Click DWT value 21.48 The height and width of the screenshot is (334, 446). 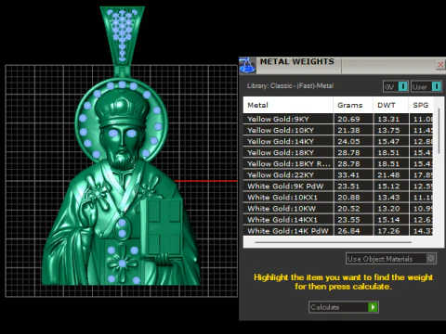tap(388, 175)
